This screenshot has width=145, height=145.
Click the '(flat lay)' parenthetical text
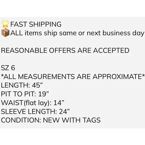(36, 103)
